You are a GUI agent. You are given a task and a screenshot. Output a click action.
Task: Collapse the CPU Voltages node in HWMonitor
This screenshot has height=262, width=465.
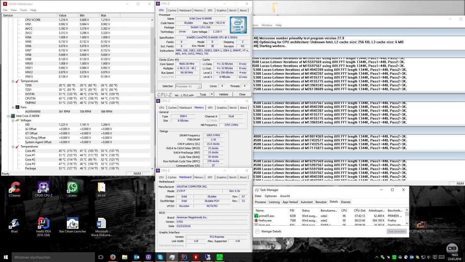pyautogui.click(x=13, y=120)
